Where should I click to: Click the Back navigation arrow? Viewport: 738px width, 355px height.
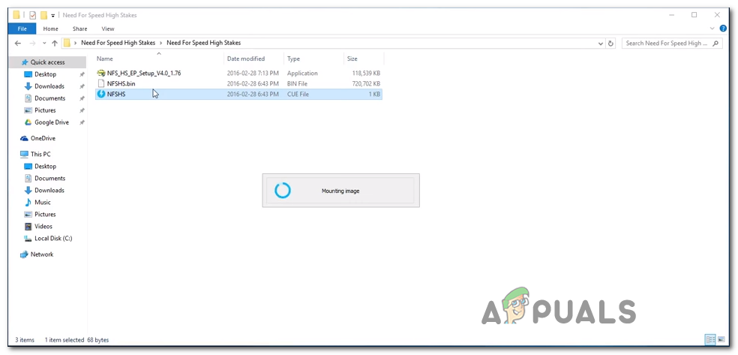[18, 44]
